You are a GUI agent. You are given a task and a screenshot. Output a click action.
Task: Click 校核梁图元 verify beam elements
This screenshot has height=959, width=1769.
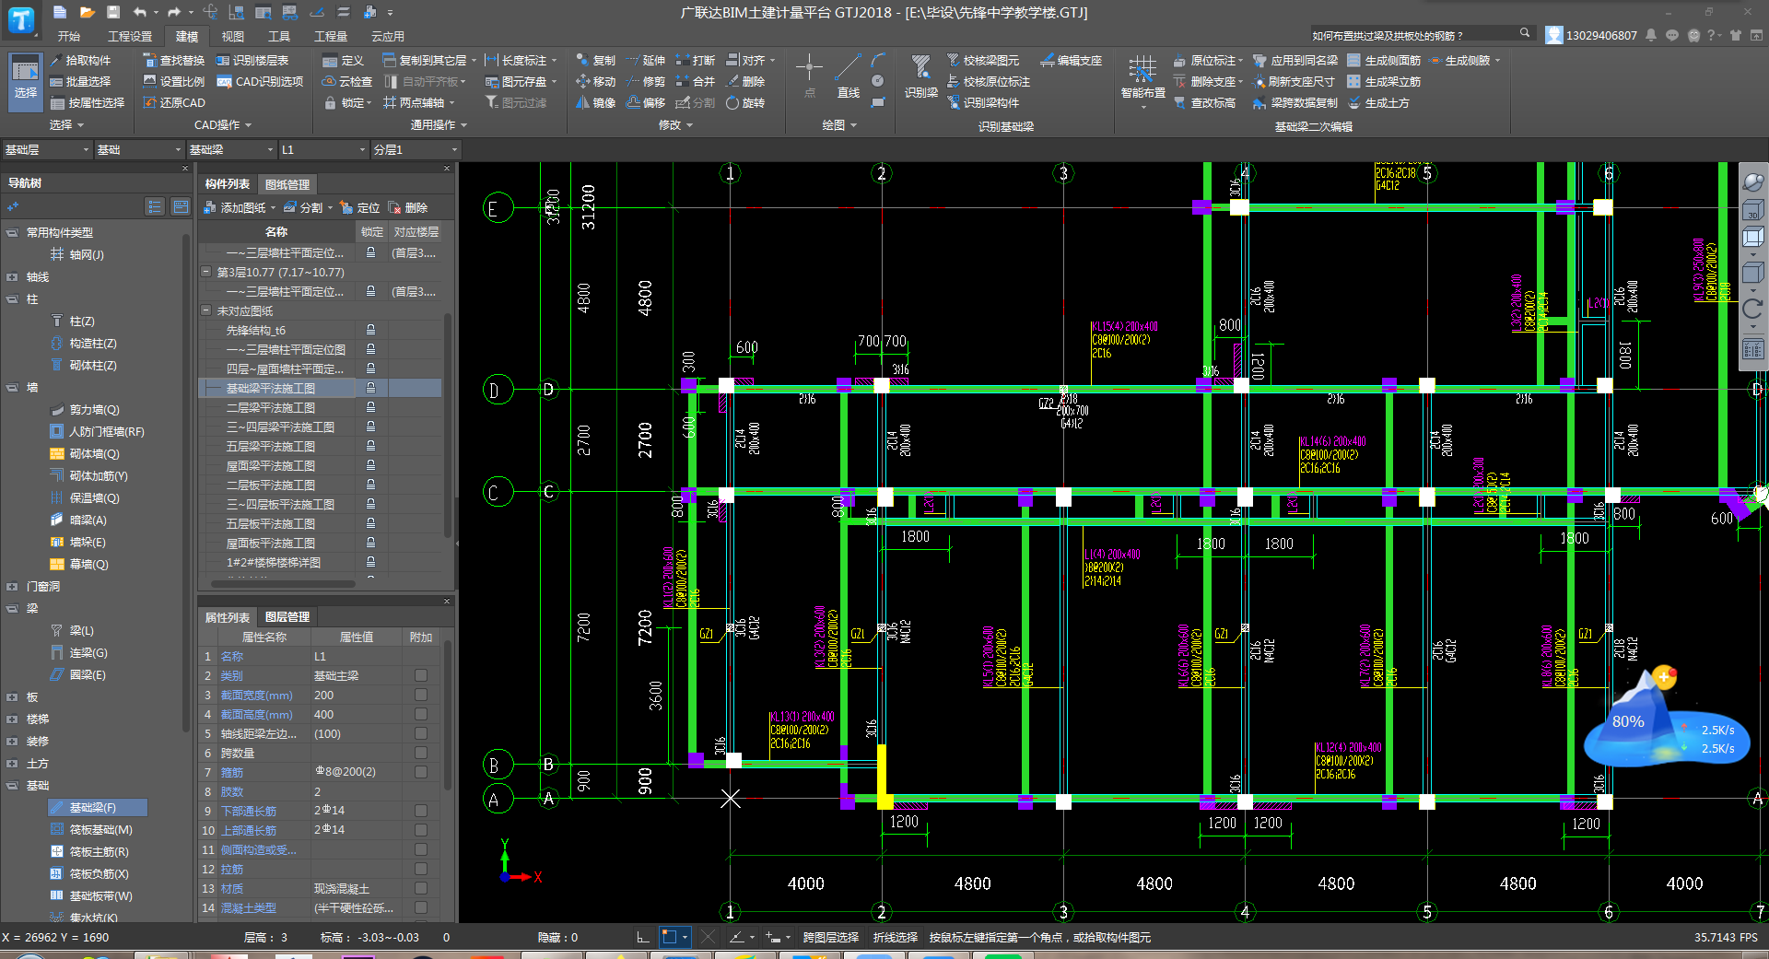coord(983,60)
